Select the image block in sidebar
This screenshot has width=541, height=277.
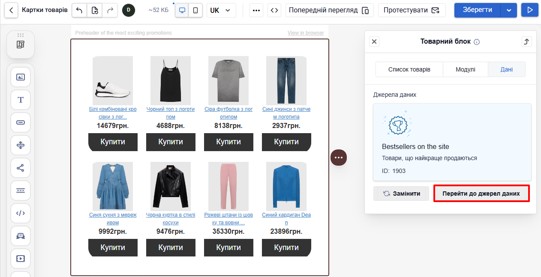coord(21,77)
